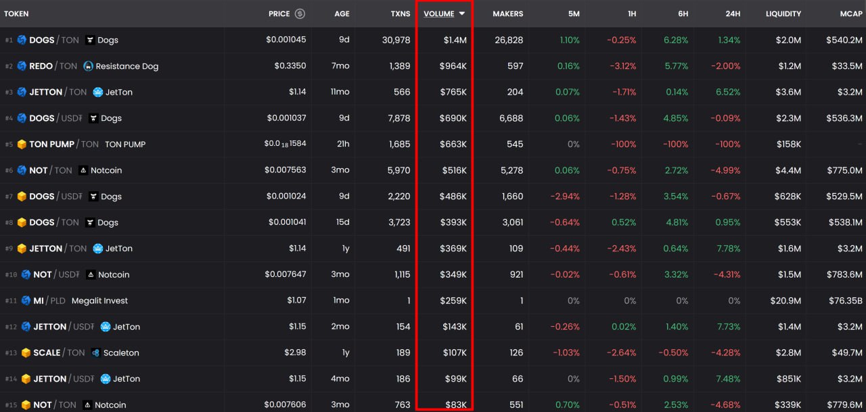Click the yellow DEX icon in row #8

[x=22, y=222]
